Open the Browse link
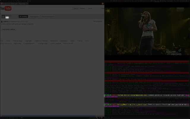This screenshot has width=190, height=119. [x=83, y=8]
